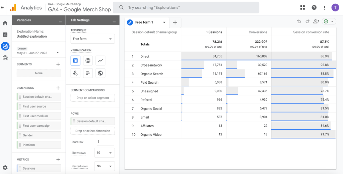Screen dimensions: 343x174
Task: Select the geo map visualization
Action: pos(100,73)
